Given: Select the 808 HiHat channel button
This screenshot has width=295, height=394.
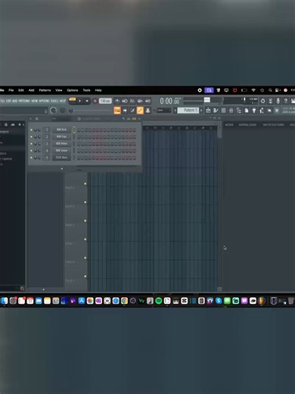Looking at the screenshot, I should (x=61, y=143).
